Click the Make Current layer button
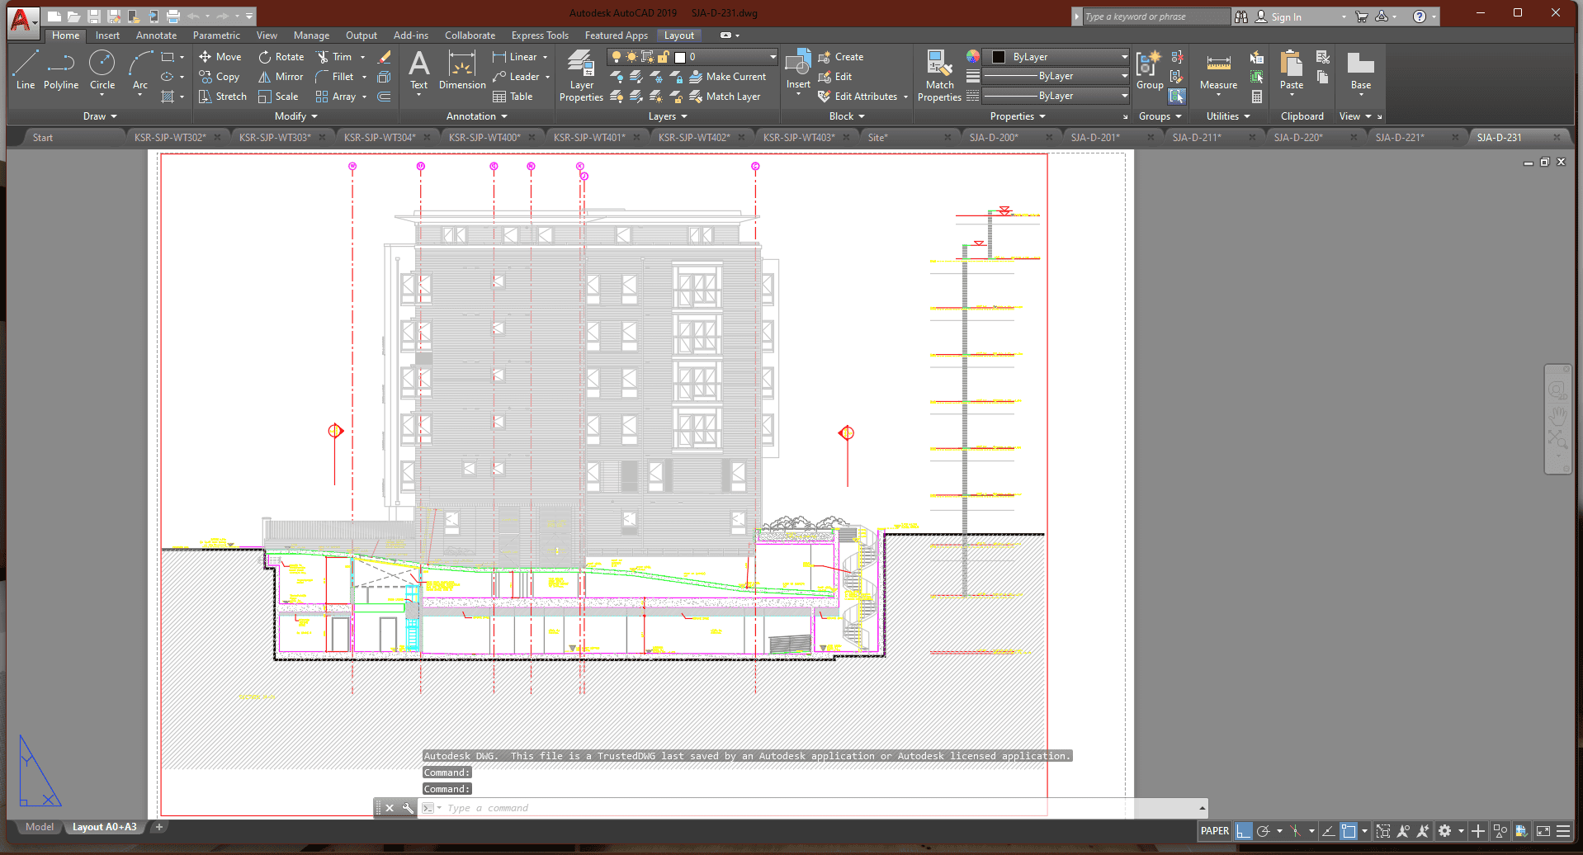Viewport: 1583px width, 855px height. [728, 77]
